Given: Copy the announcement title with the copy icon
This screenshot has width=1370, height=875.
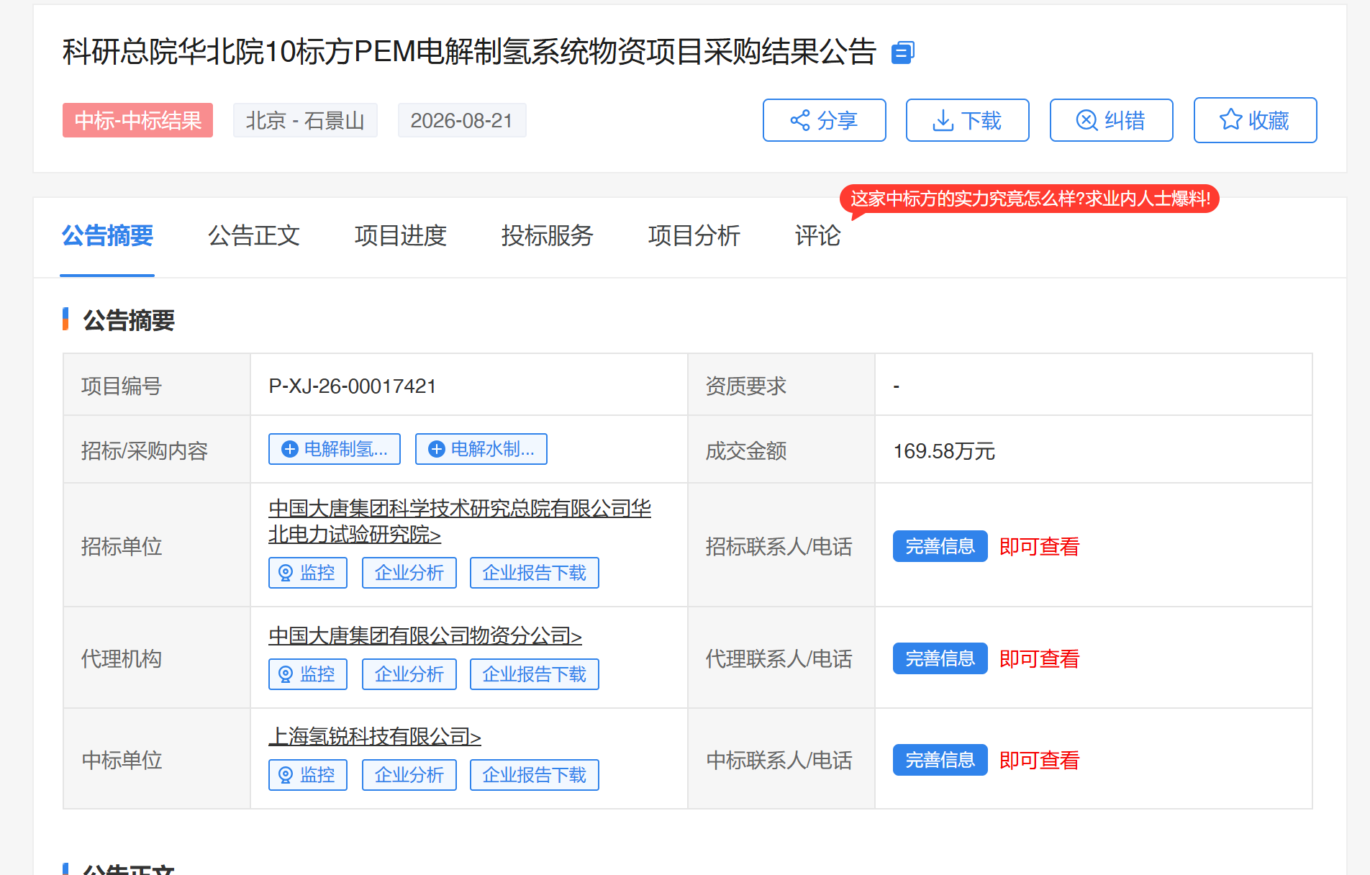Looking at the screenshot, I should [902, 53].
